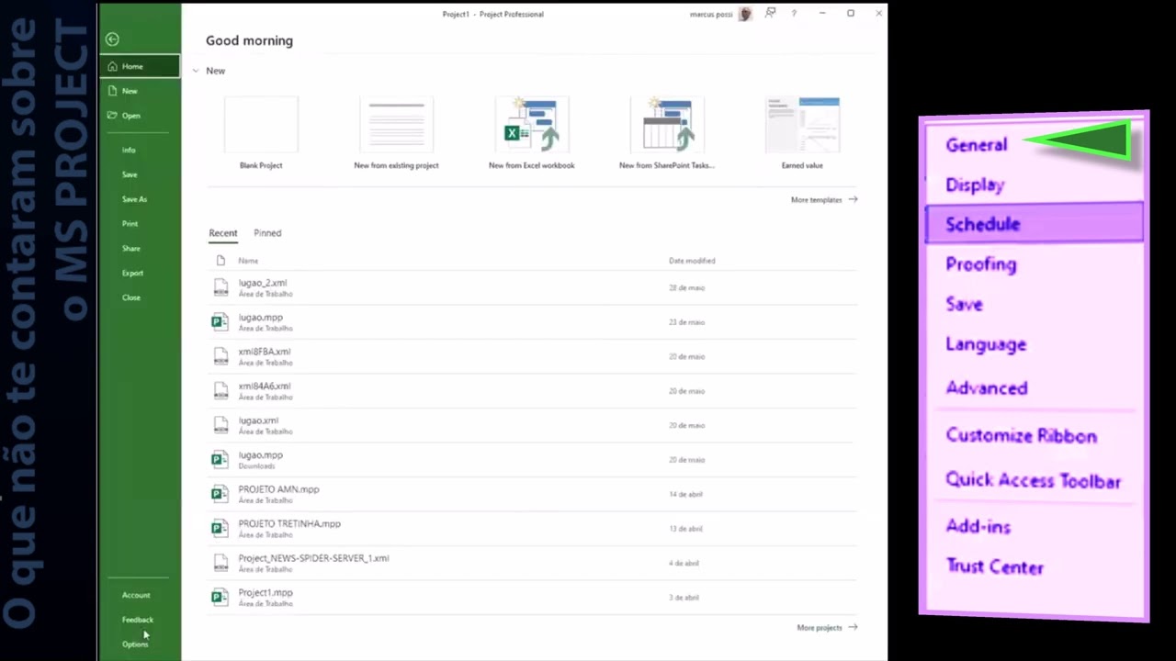Open Project Options from the sidebar
Viewport: 1176px width, 661px height.
(135, 644)
